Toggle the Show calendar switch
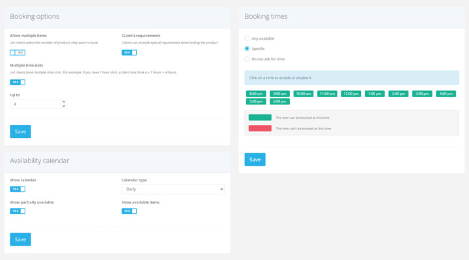This screenshot has width=469, height=260. [x=18, y=189]
